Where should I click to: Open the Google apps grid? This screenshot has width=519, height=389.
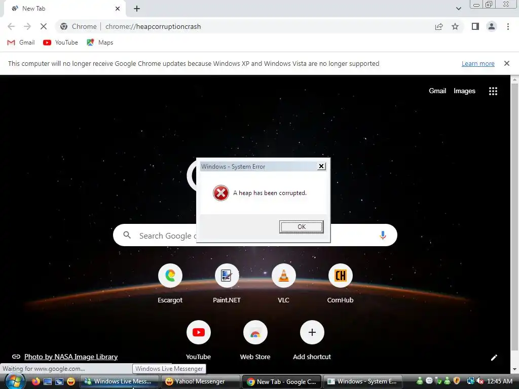(493, 91)
